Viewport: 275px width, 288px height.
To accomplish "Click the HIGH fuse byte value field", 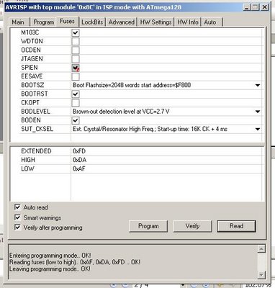I will [x=166, y=160].
